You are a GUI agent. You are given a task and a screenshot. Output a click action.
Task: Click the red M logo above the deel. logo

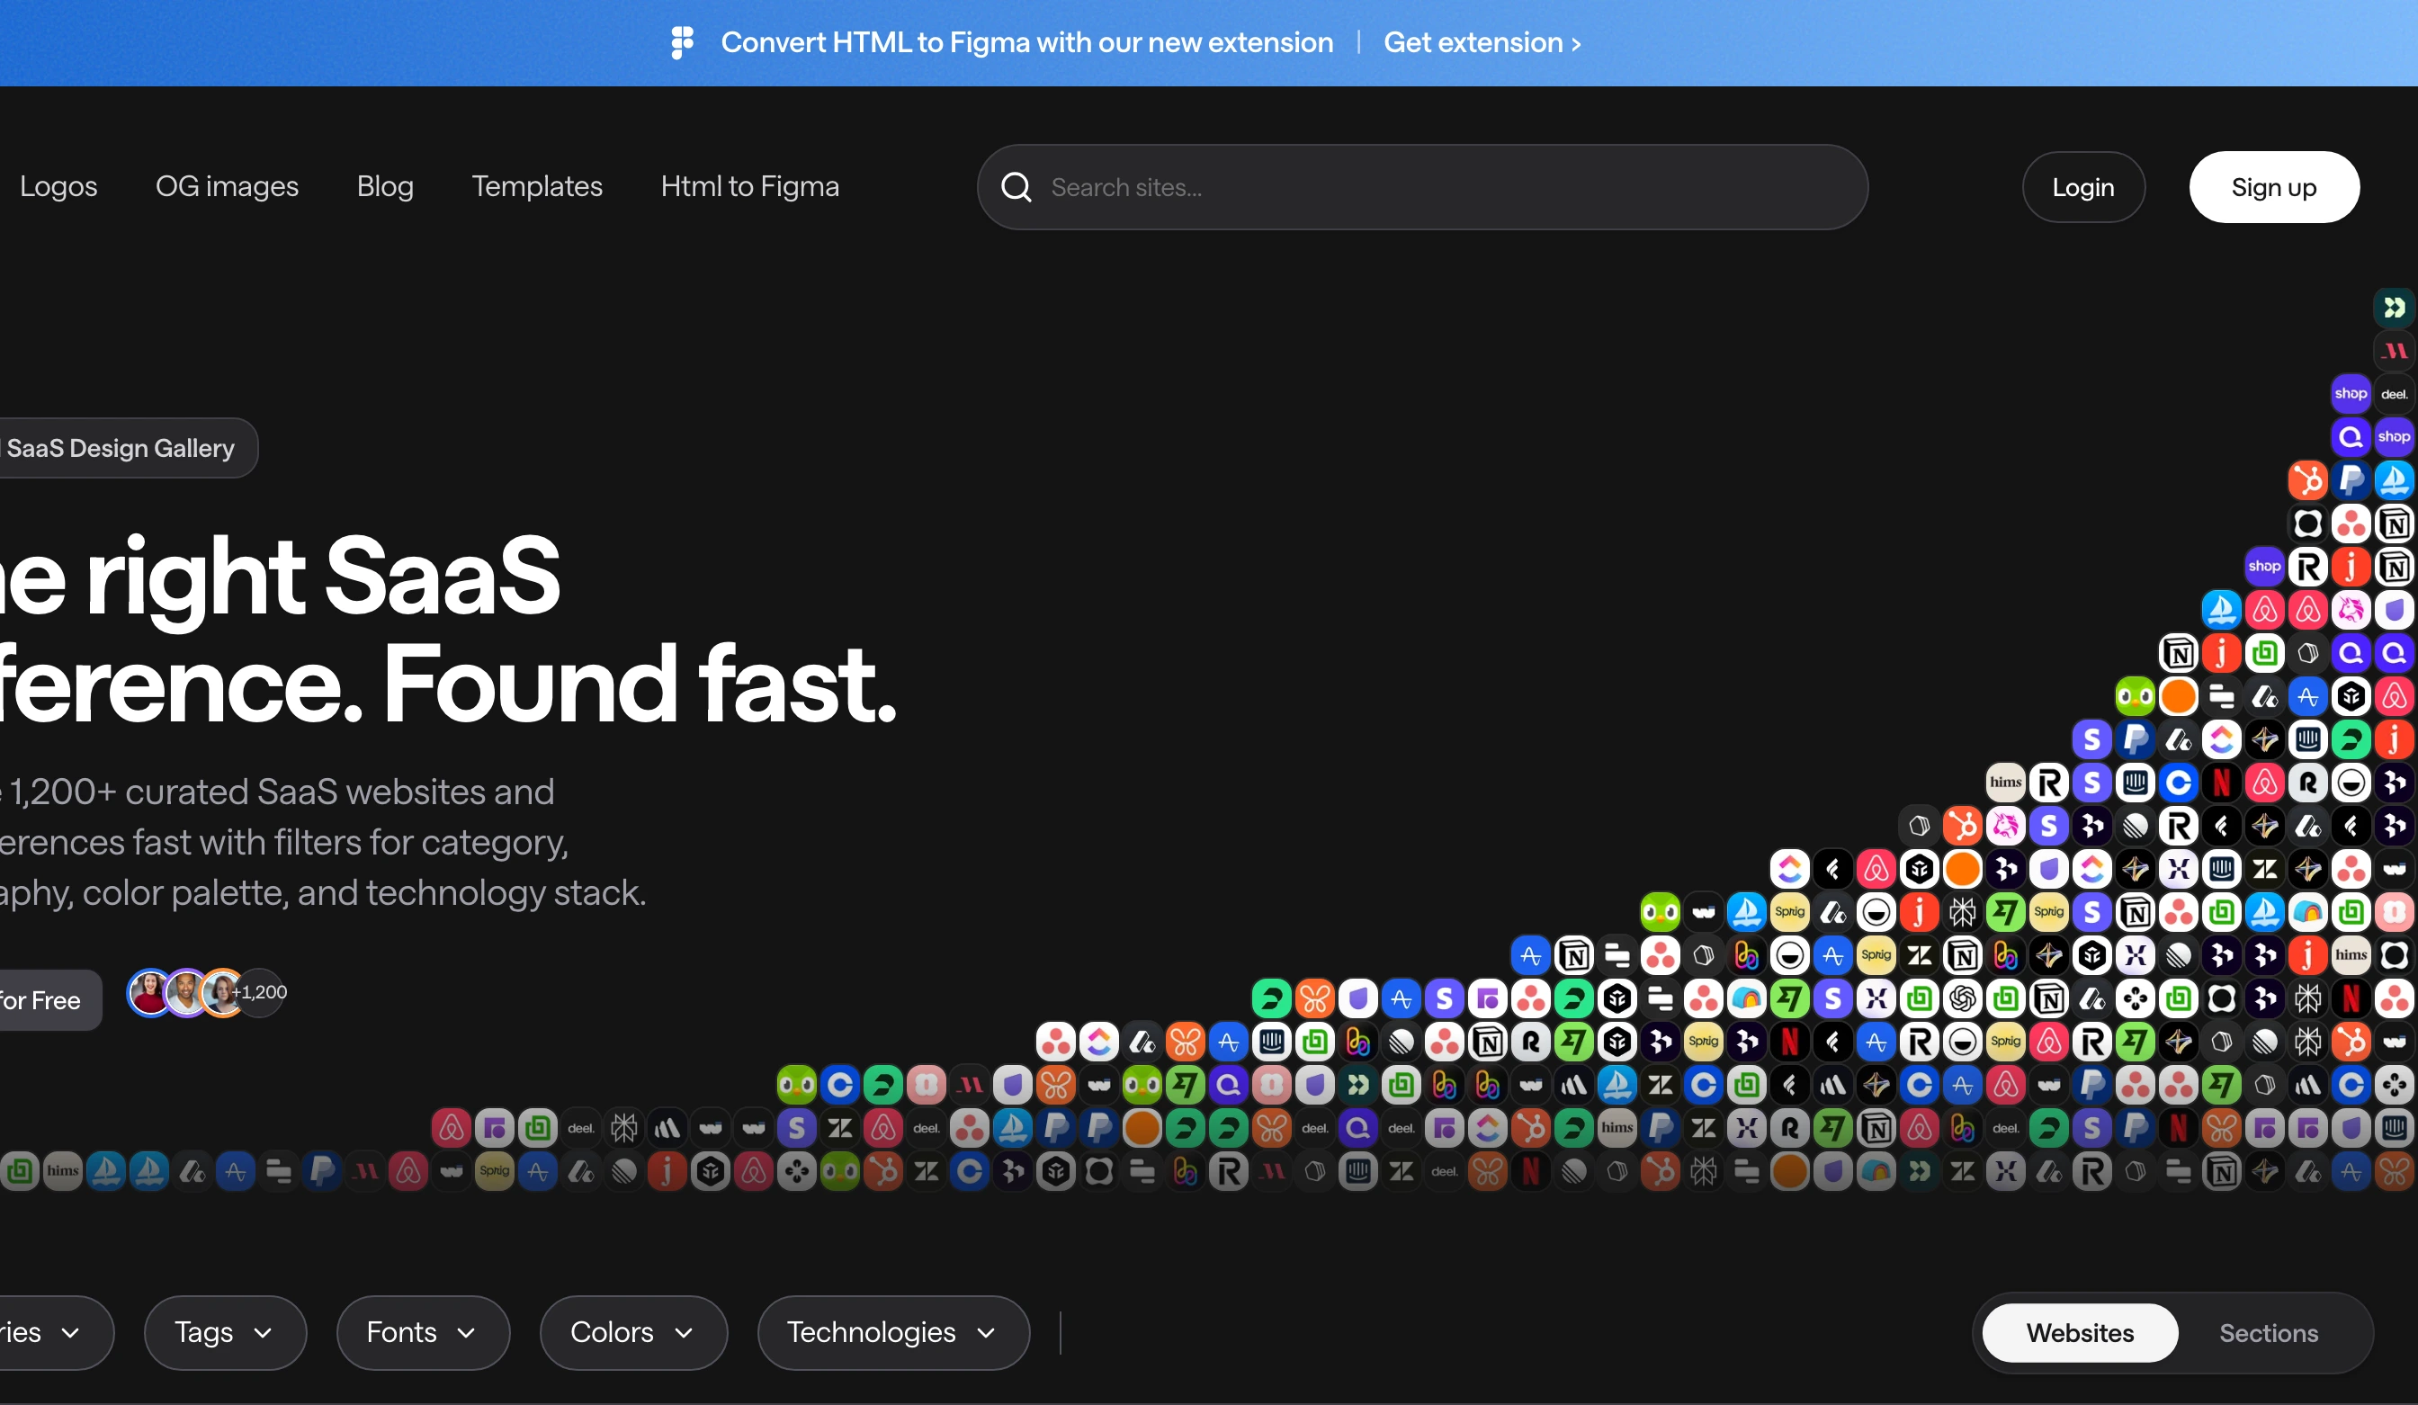(x=2394, y=350)
